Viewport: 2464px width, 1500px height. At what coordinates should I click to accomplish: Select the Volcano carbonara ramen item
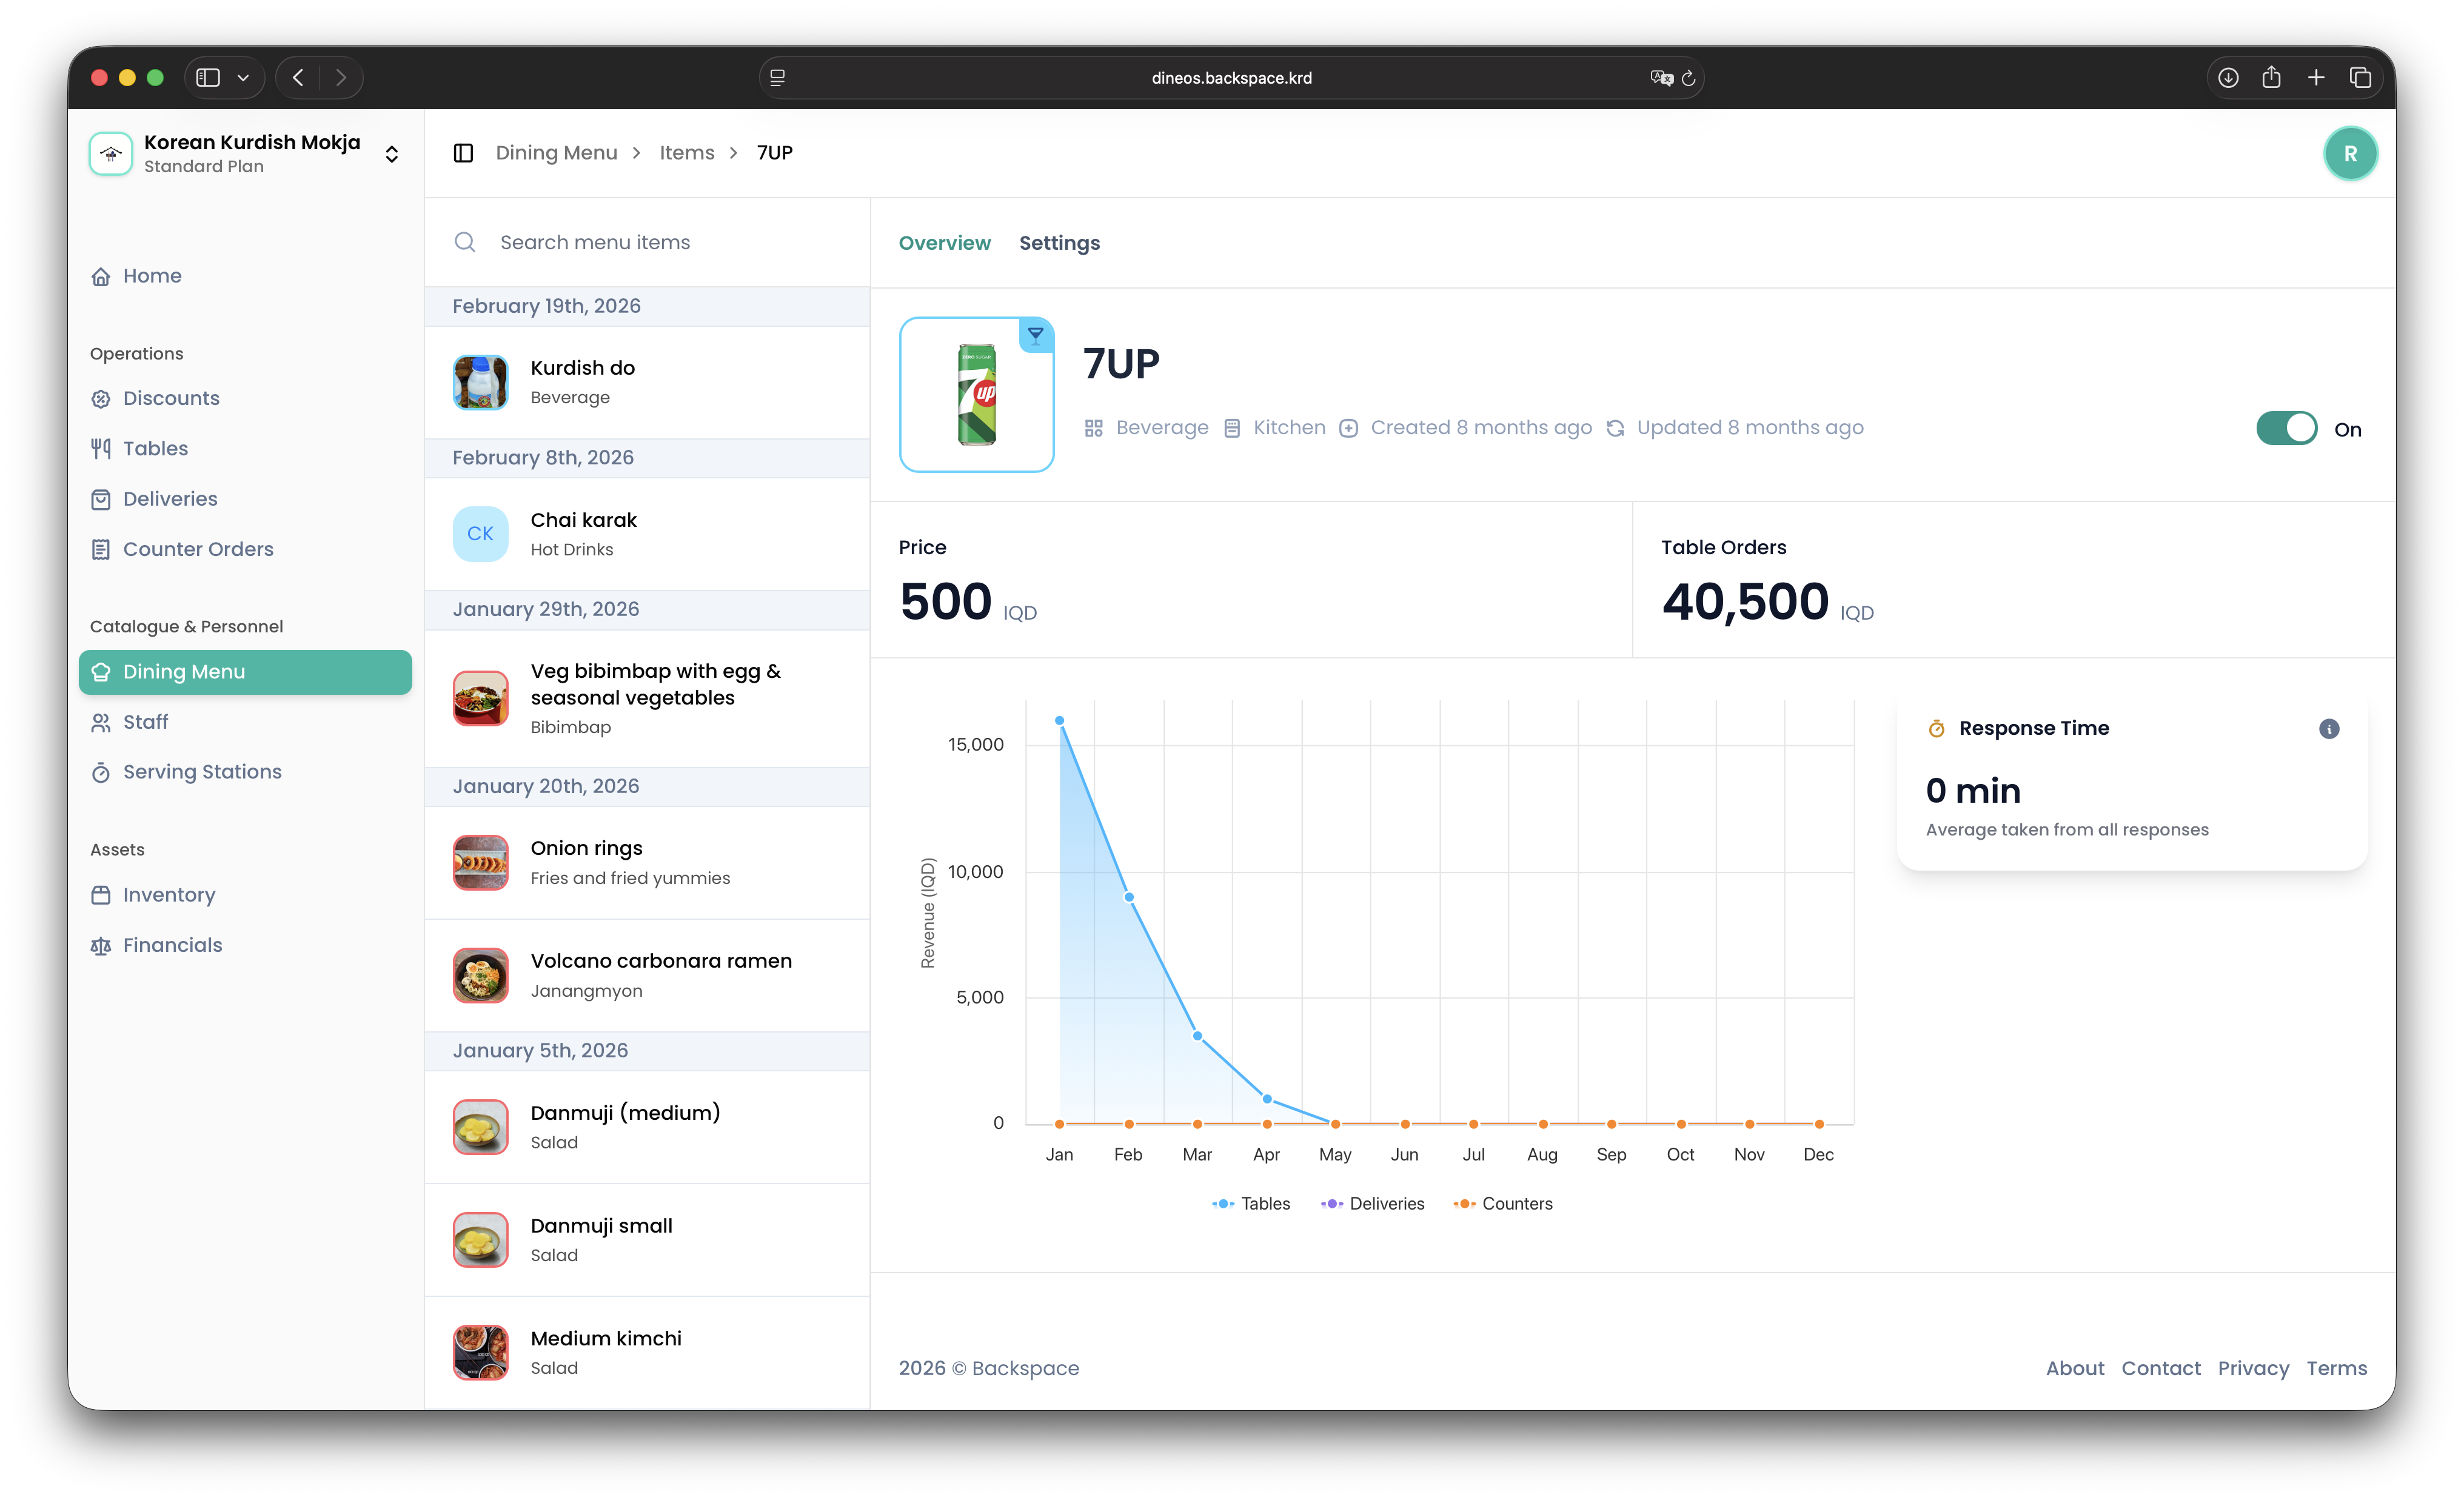(647, 976)
